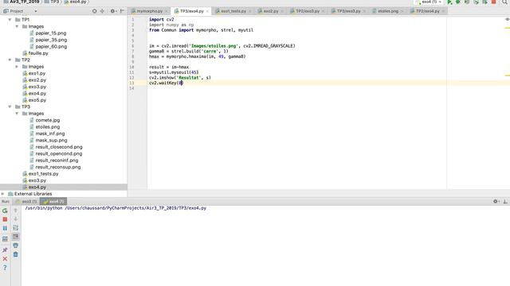Start debugging with the green bug icon

tap(458, 2)
